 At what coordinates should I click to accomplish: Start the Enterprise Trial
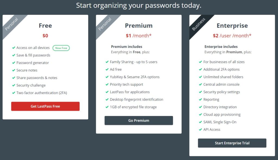click(x=232, y=143)
